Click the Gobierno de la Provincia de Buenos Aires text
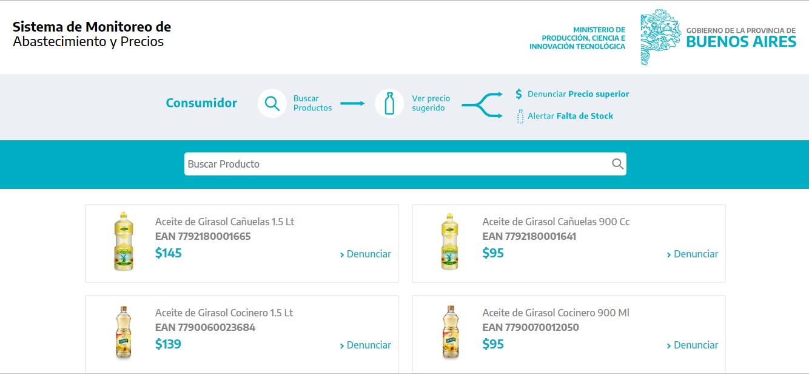This screenshot has height=374, width=809. click(741, 38)
